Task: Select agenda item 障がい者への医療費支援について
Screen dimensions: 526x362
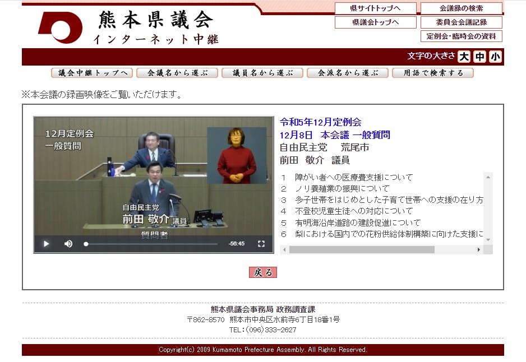Action: click(x=354, y=177)
